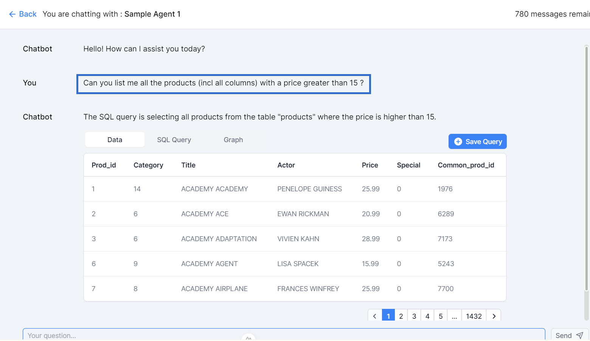Select the ACADEMY AGENT table row
The height and width of the screenshot is (341, 590).
tap(295, 264)
